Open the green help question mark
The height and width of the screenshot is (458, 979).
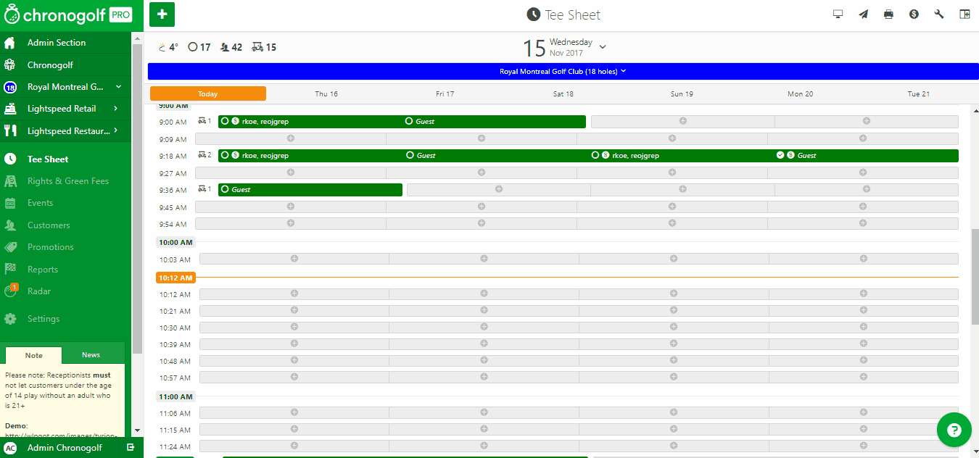pyautogui.click(x=954, y=430)
